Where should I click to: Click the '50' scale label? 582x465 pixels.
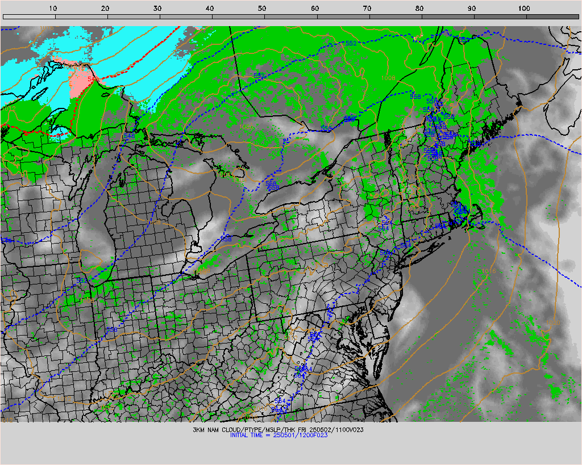pyautogui.click(x=262, y=8)
